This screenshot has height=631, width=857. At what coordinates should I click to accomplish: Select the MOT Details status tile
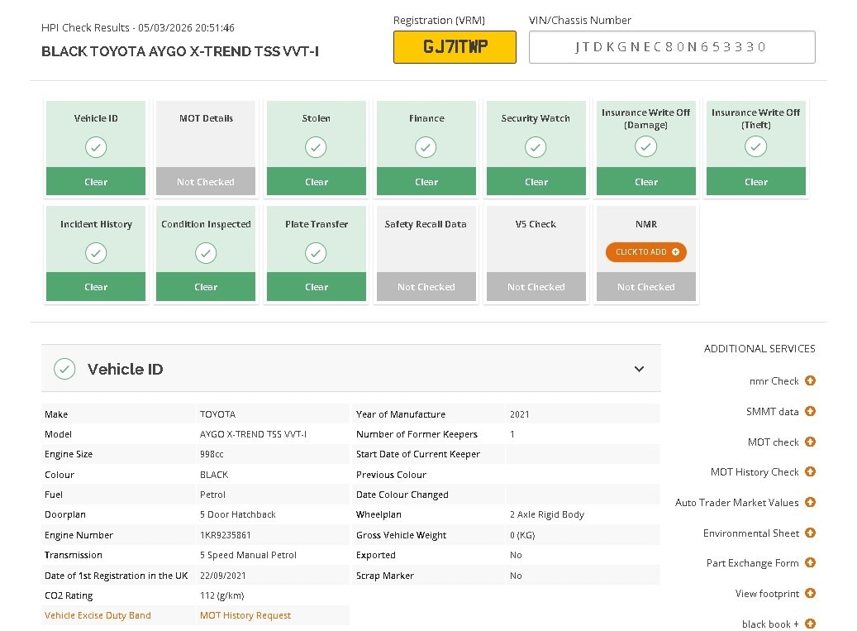(x=206, y=148)
